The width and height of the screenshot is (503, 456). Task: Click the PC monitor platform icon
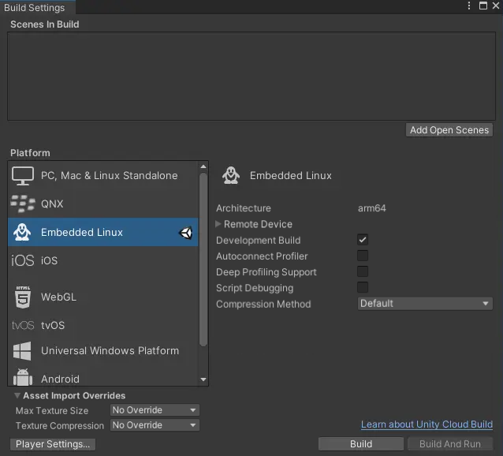(x=22, y=176)
